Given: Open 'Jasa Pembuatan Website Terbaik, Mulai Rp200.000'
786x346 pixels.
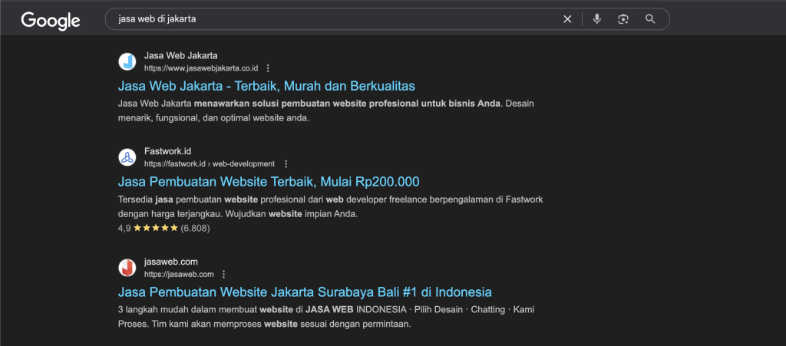Looking at the screenshot, I should pos(269,181).
